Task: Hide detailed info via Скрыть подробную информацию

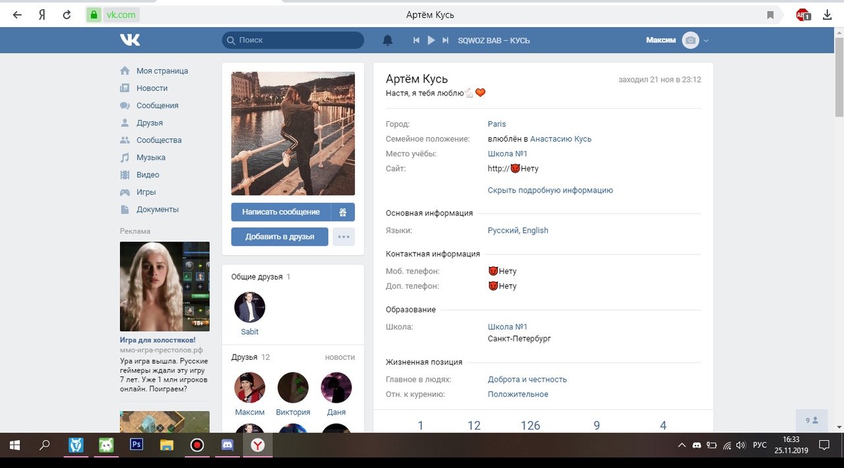Action: pos(550,190)
